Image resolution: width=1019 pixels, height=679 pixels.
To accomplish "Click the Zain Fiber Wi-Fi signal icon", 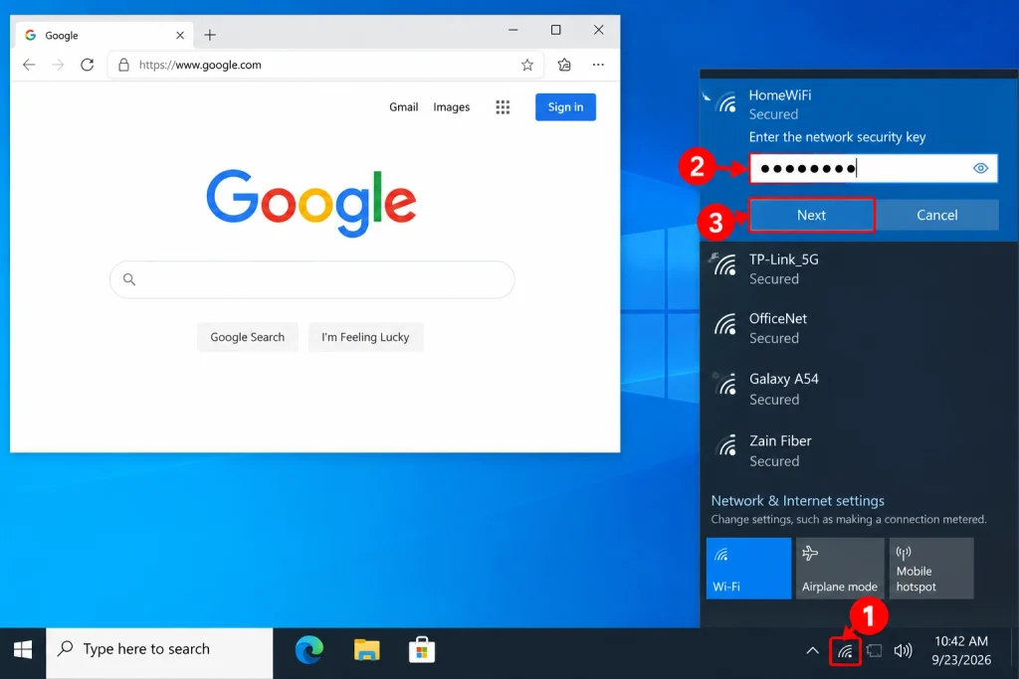I will [725, 445].
